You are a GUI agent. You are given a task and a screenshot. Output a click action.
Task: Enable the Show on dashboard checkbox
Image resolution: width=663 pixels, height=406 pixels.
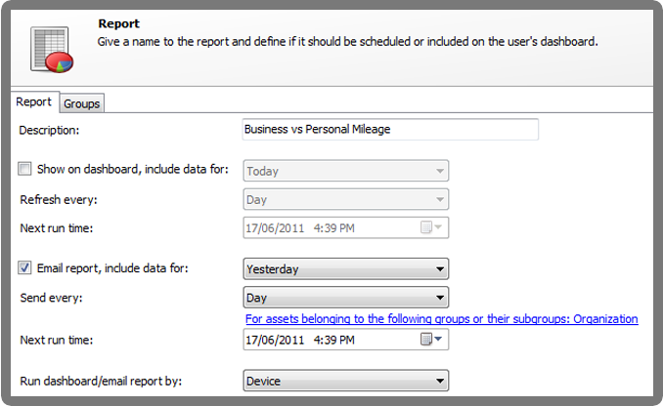(25, 169)
